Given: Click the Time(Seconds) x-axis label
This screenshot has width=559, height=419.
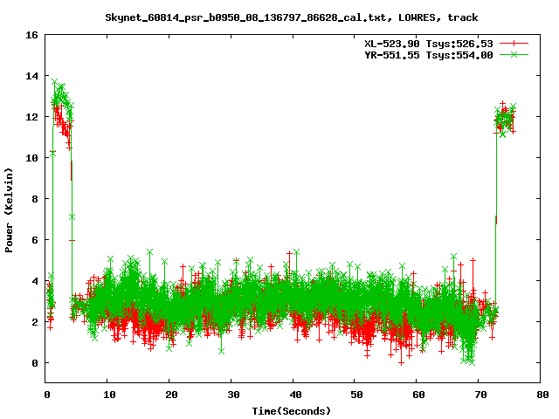Looking at the screenshot, I should 292,411.
